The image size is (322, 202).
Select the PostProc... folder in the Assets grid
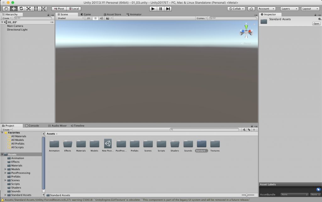121,144
